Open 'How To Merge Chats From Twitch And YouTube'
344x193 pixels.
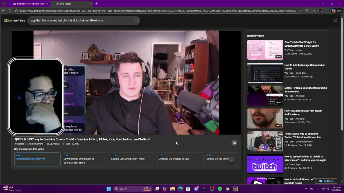(x=303, y=113)
